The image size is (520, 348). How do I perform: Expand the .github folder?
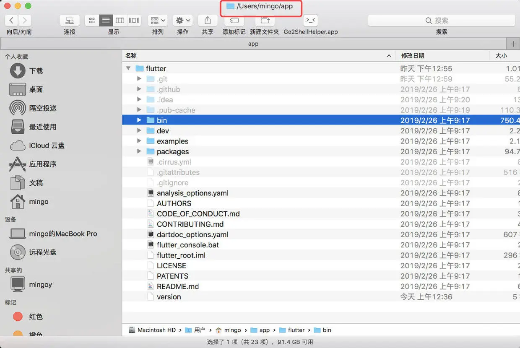click(139, 89)
